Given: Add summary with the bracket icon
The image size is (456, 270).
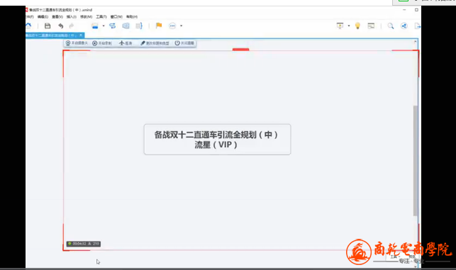Looking at the screenshot, I should [x=139, y=26].
